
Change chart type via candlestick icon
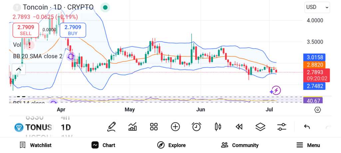(218, 127)
